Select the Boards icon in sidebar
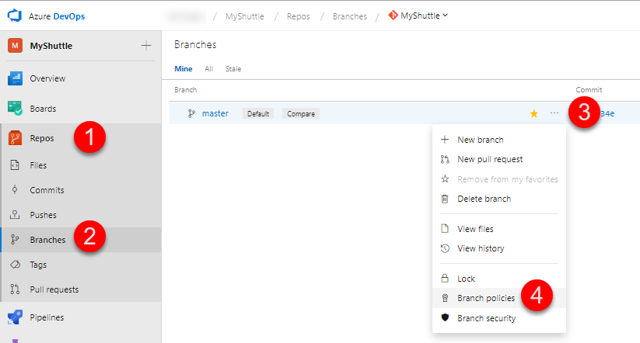This screenshot has width=640, height=343. coord(15,109)
